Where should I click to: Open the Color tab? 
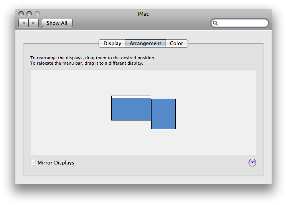[x=176, y=43]
